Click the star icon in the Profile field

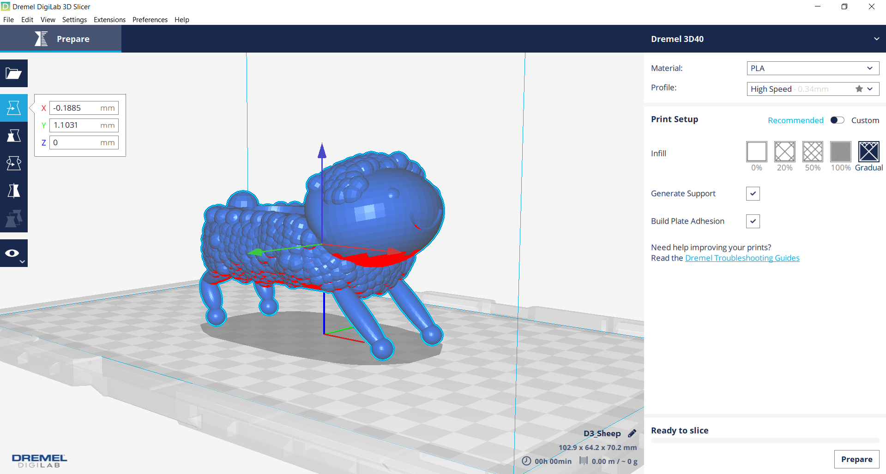(x=859, y=89)
